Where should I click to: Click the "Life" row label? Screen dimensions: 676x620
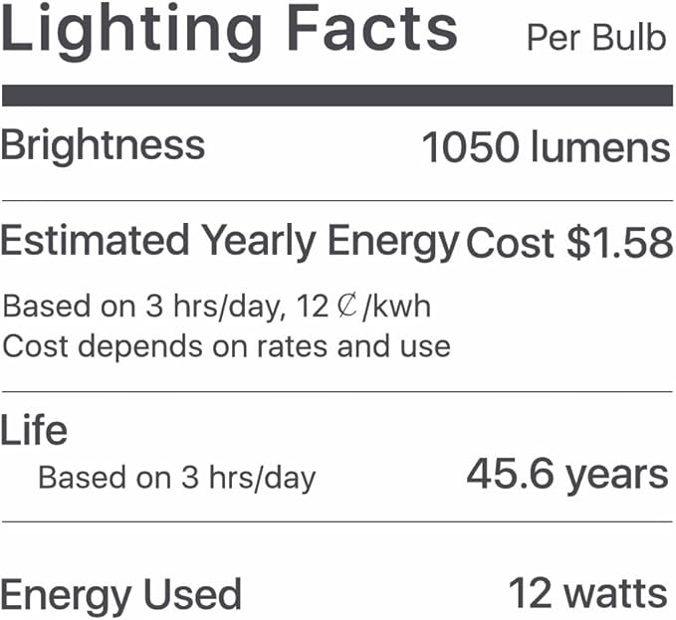pos(34,431)
